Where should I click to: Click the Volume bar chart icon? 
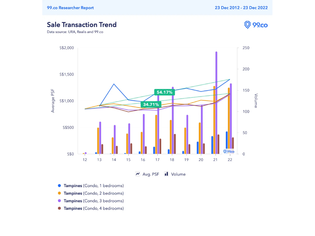point(166,174)
